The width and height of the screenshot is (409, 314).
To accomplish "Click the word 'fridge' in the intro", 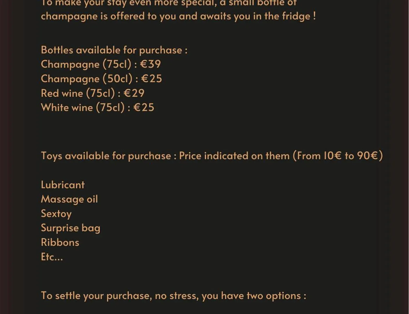I will pyautogui.click(x=296, y=16).
